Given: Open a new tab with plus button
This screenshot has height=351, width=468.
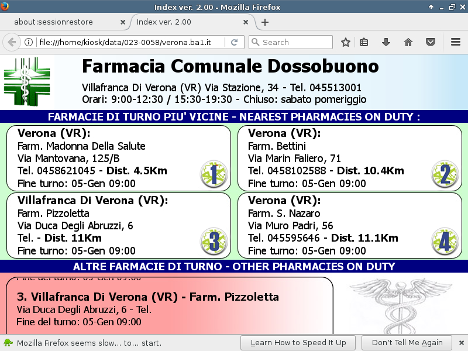Looking at the screenshot, I should [x=265, y=22].
